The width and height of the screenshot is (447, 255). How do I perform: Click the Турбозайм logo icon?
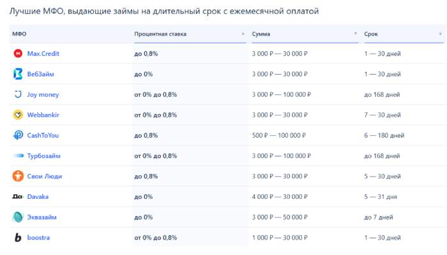tap(18, 156)
